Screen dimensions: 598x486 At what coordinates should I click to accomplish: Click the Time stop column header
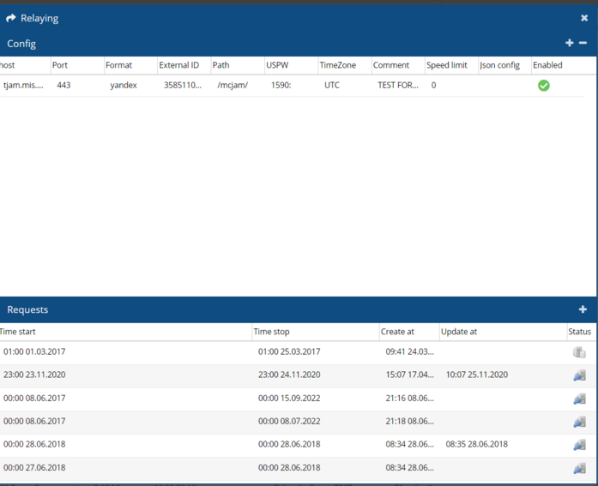tap(270, 332)
